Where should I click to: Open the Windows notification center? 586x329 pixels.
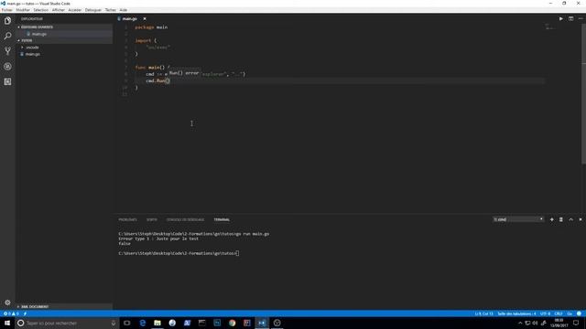576,323
